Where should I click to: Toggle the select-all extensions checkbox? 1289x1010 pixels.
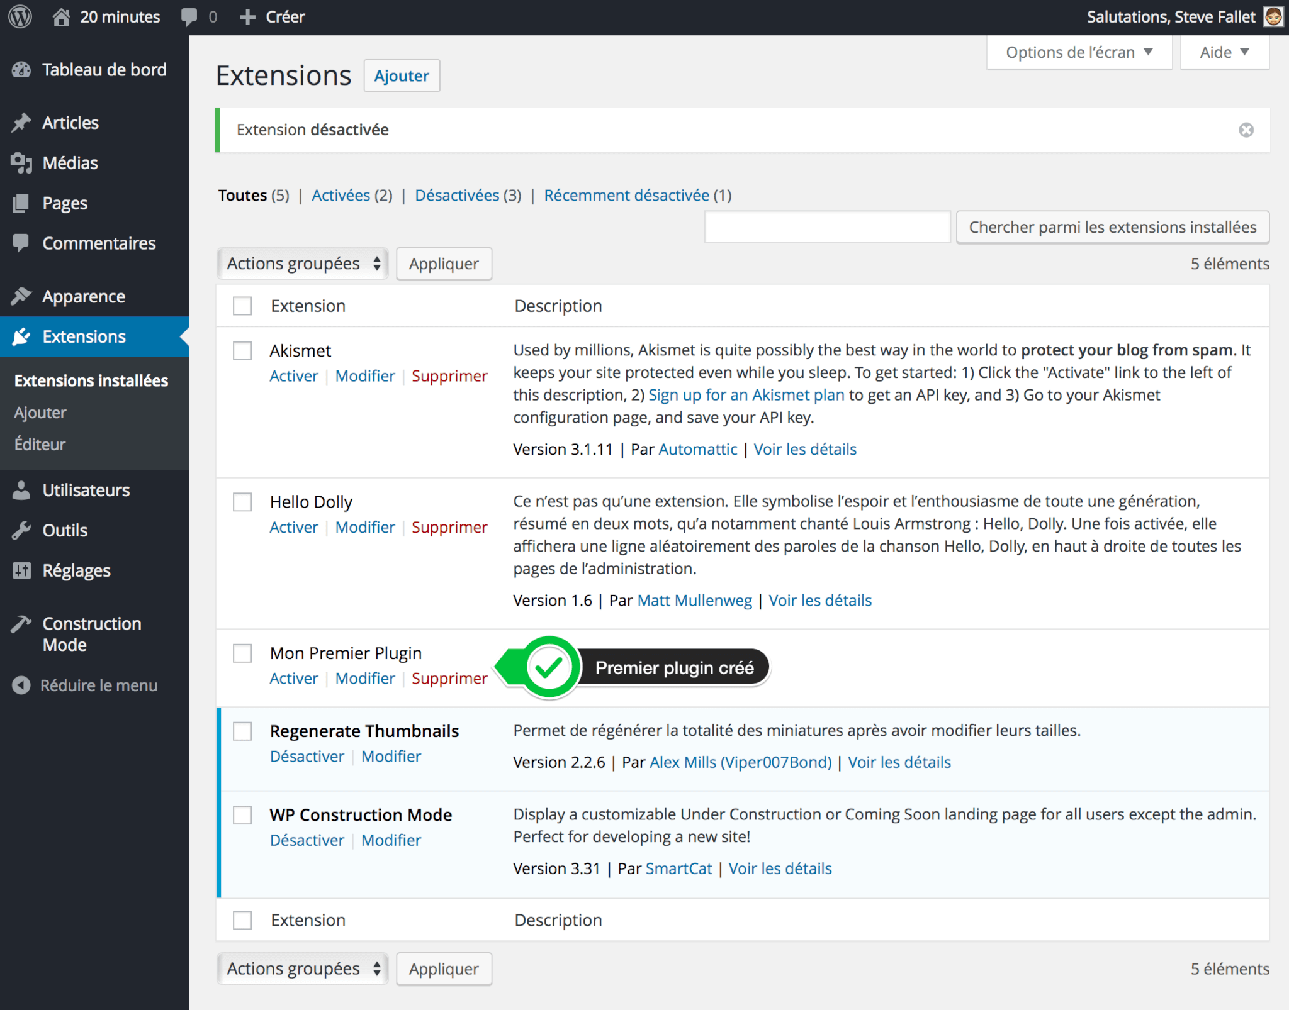point(242,306)
